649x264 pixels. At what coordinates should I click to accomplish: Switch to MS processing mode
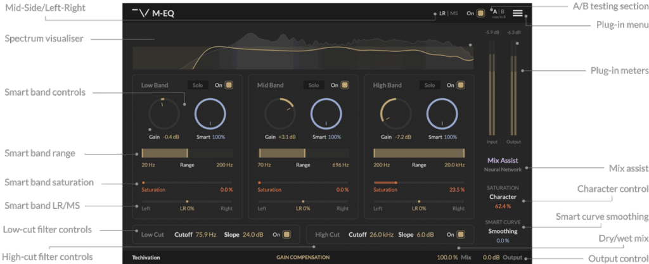point(454,13)
